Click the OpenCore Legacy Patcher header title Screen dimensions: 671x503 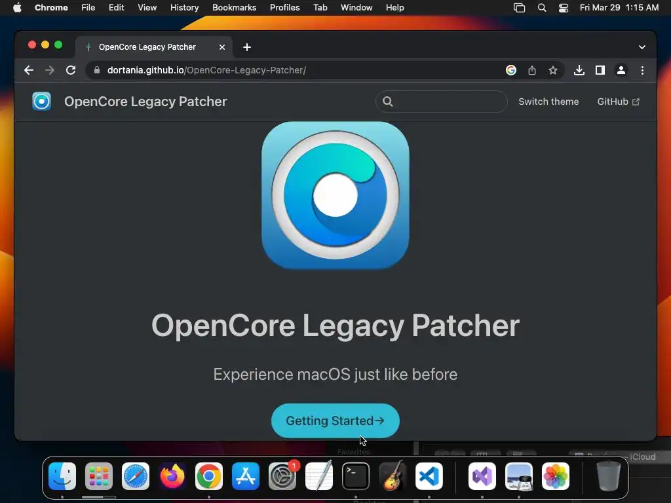click(145, 102)
